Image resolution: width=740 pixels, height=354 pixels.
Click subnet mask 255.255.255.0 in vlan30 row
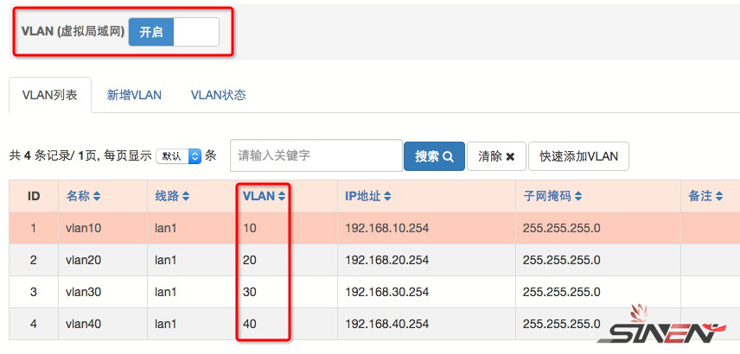pyautogui.click(x=562, y=292)
